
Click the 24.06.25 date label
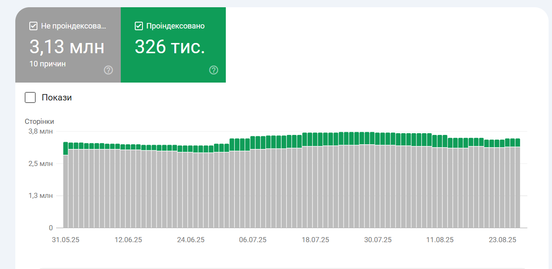191,240
